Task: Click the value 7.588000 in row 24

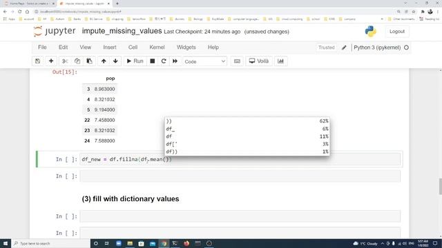Action: [x=104, y=141]
